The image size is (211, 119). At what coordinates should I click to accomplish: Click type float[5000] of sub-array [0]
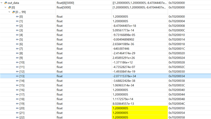coord(64,7)
